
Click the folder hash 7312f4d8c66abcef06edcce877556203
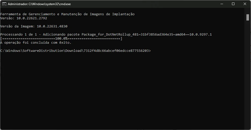click(116, 51)
